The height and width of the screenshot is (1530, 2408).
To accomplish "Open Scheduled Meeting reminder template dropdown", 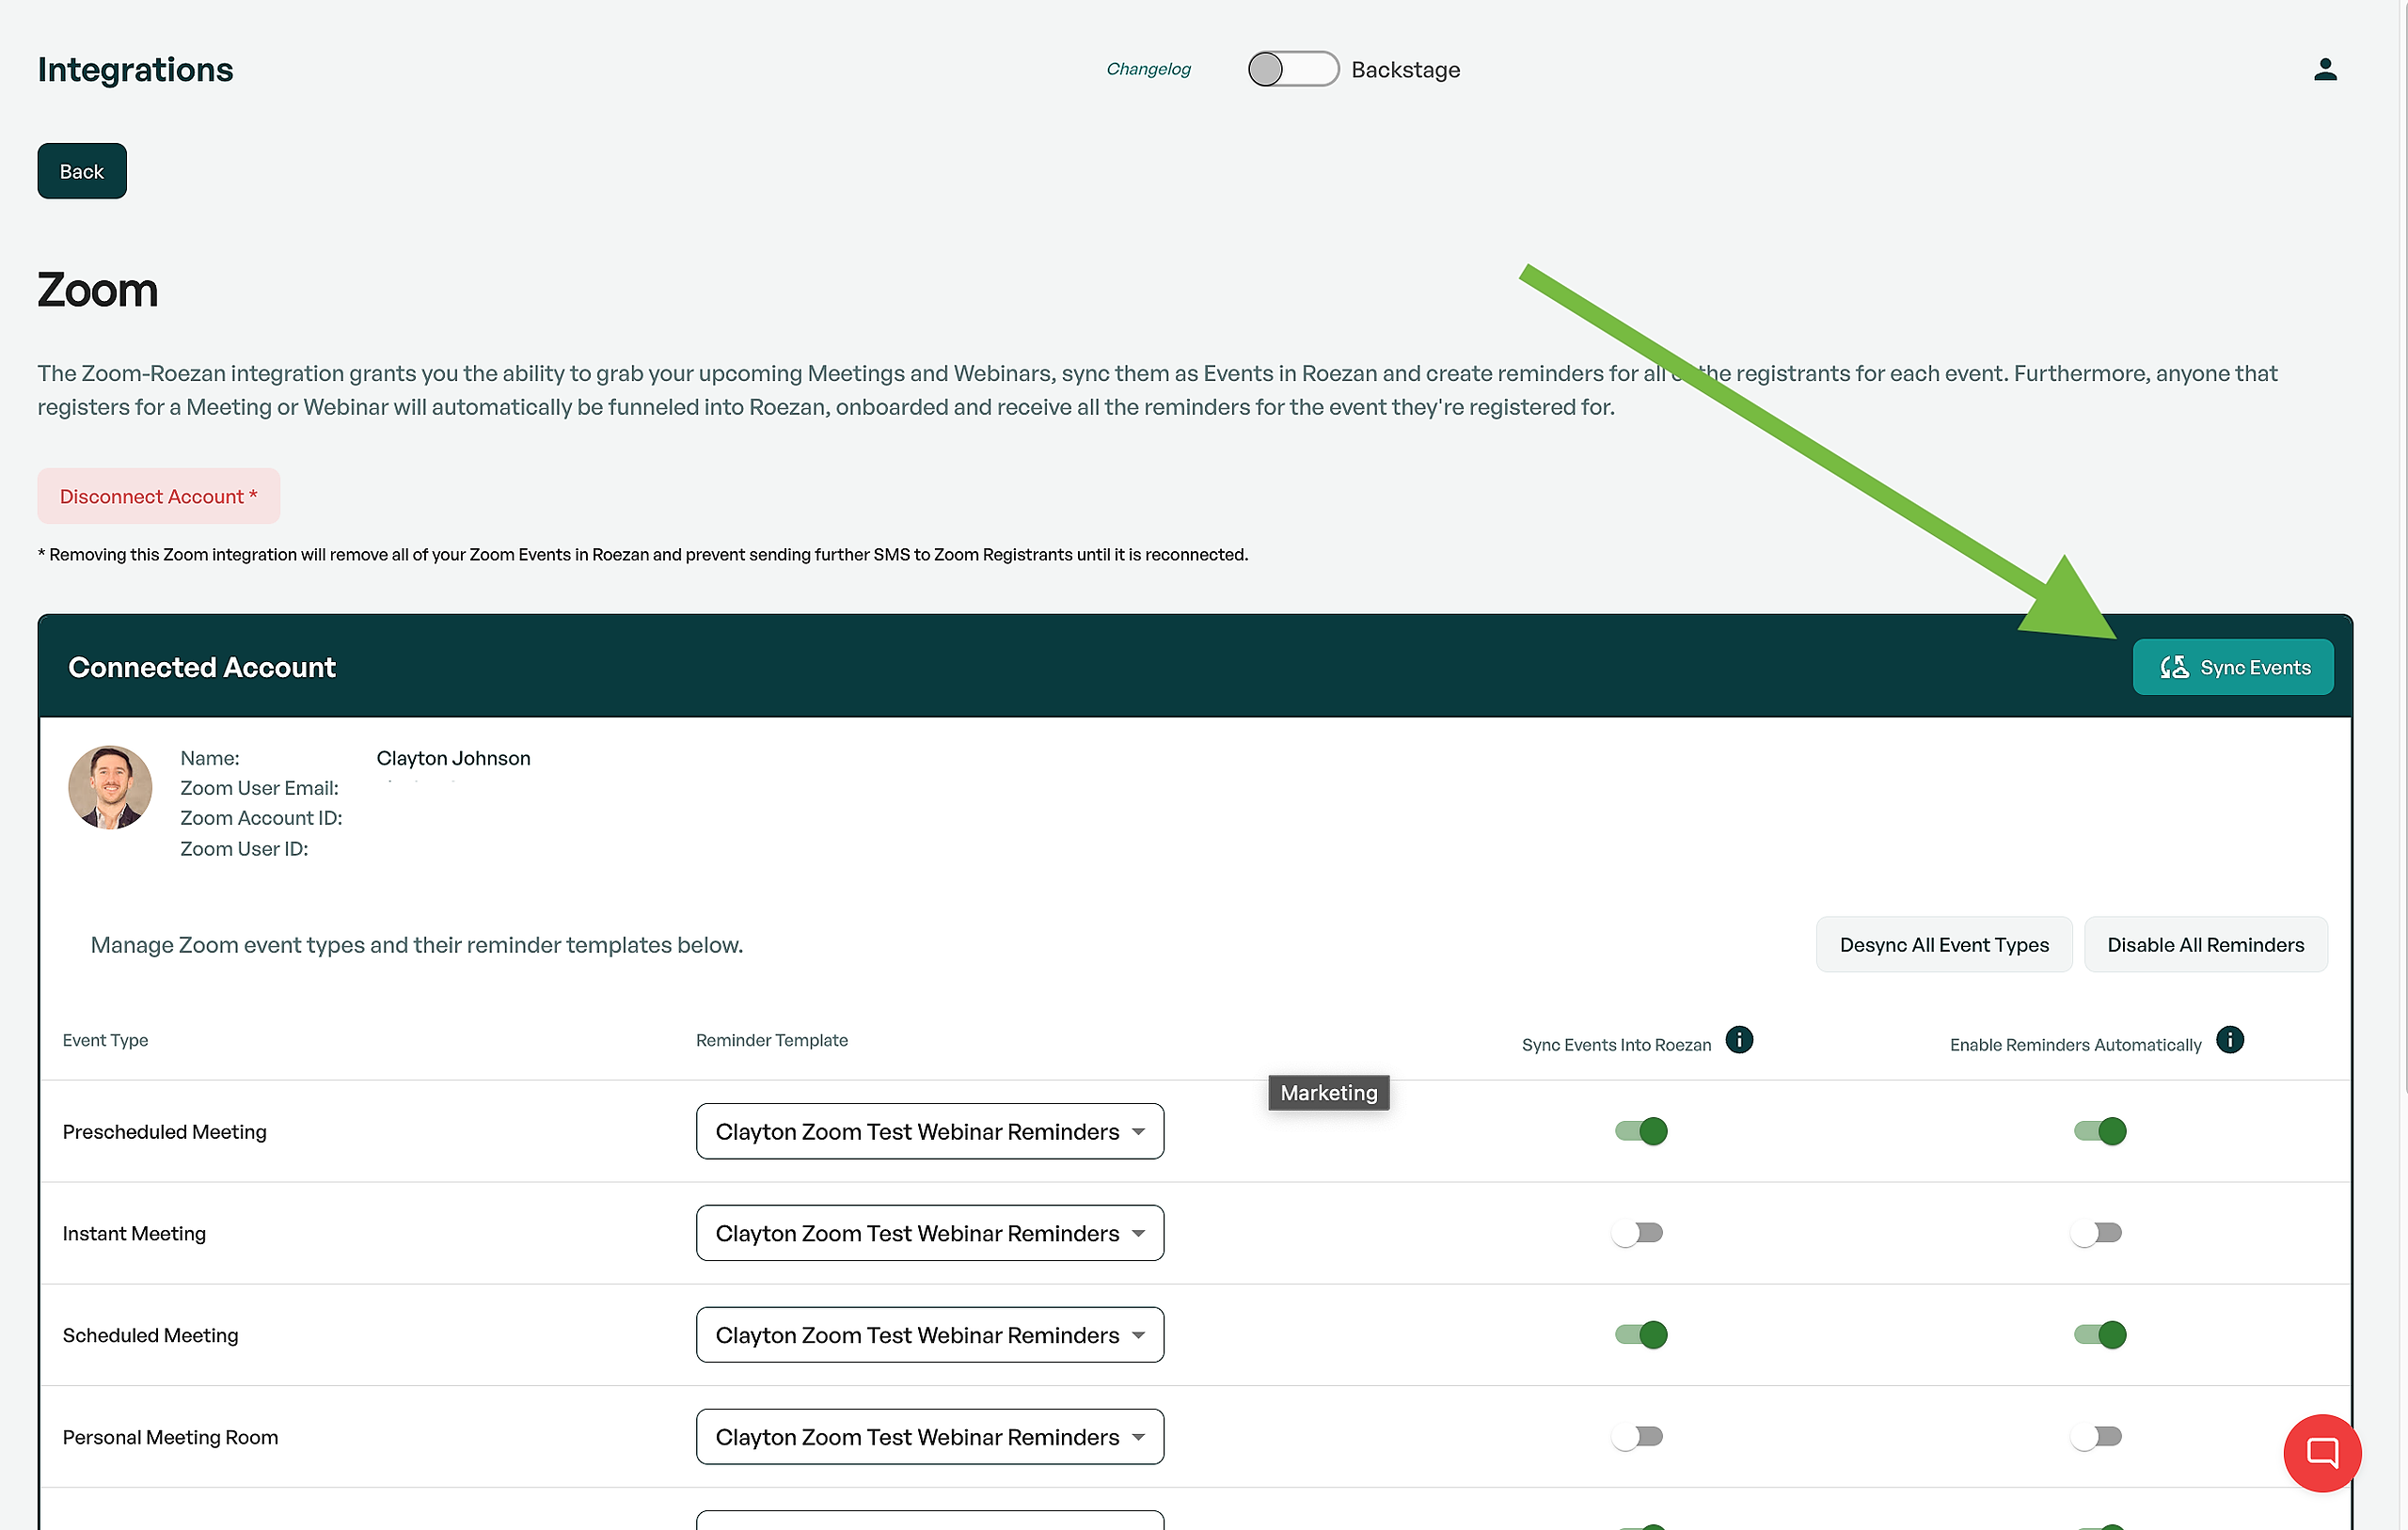I will point(929,1335).
